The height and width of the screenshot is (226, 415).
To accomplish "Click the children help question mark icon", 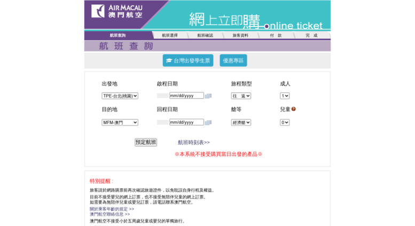I will 294,109.
